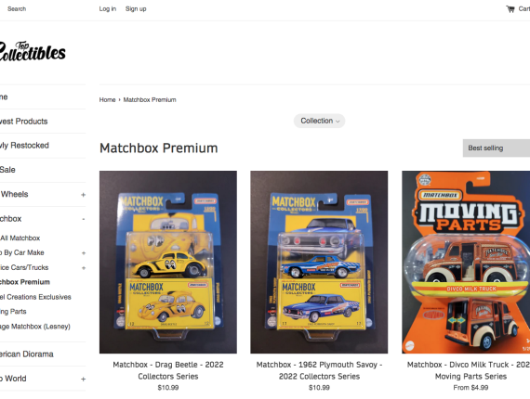
Task: Open Vintage Matchbox (Lesney) category
Action: pos(34,327)
